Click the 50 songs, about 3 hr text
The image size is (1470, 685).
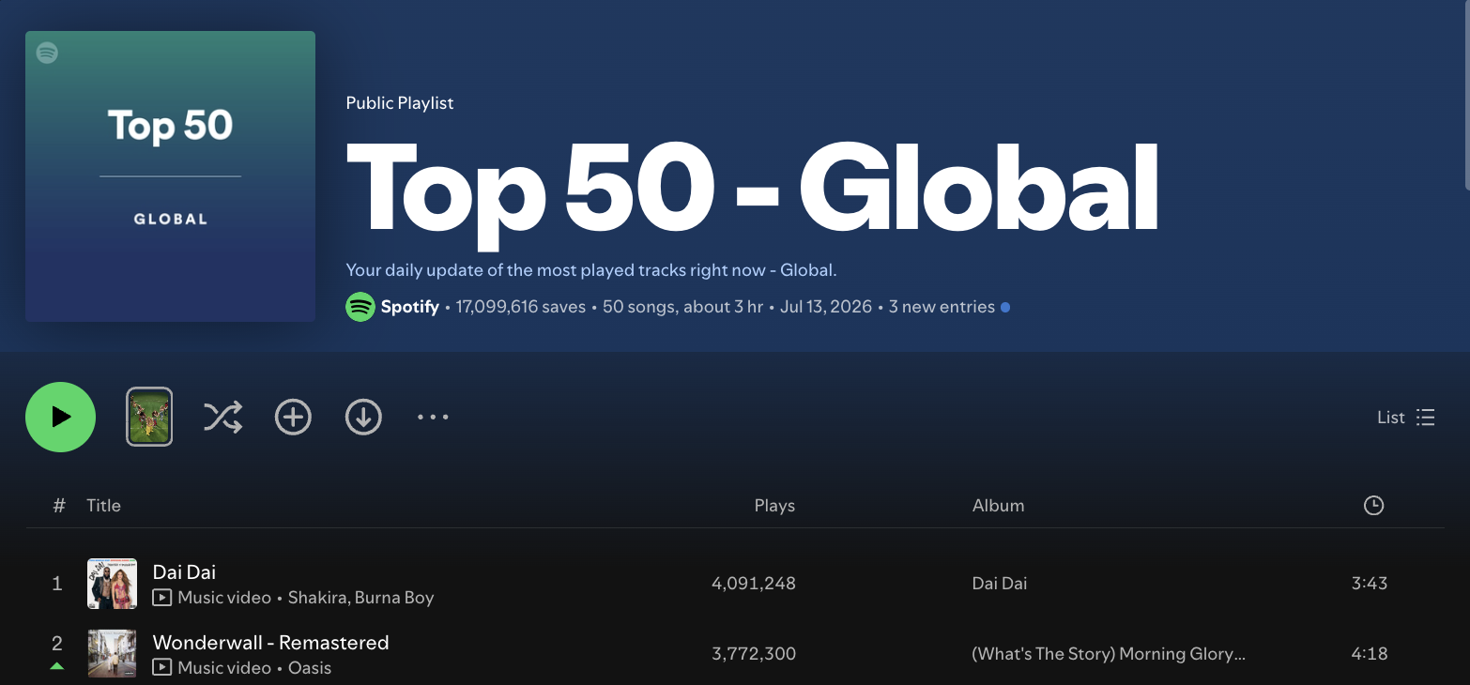pyautogui.click(x=682, y=307)
